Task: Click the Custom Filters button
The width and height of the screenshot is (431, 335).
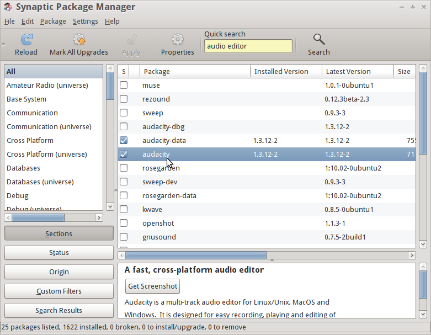Action: coord(59,291)
